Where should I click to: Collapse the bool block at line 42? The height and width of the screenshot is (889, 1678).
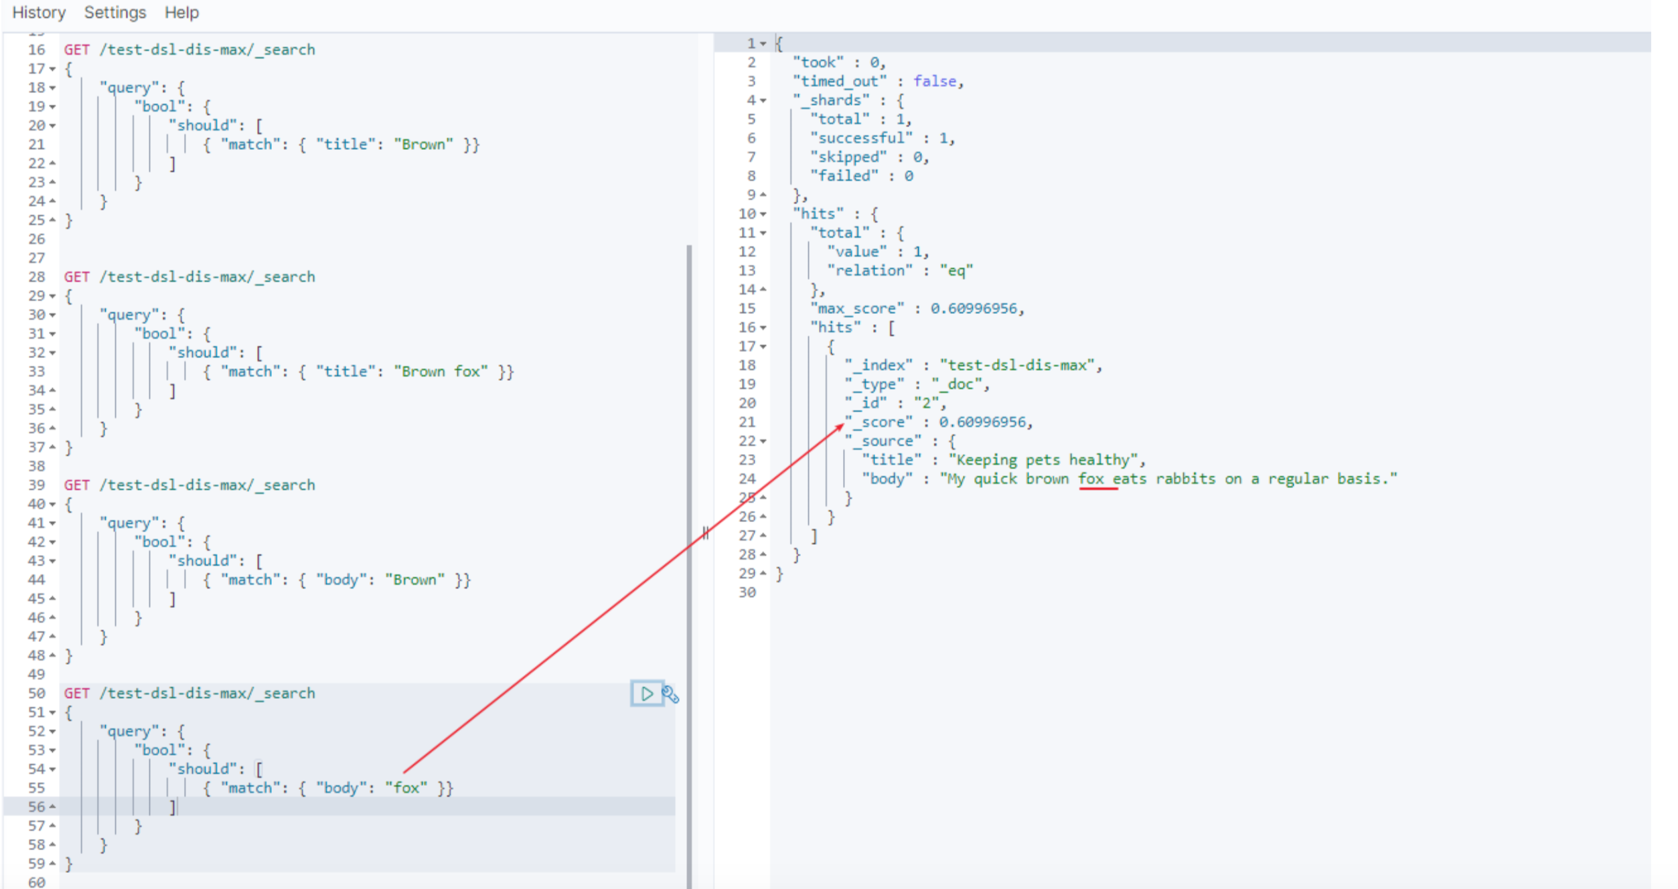click(x=52, y=542)
